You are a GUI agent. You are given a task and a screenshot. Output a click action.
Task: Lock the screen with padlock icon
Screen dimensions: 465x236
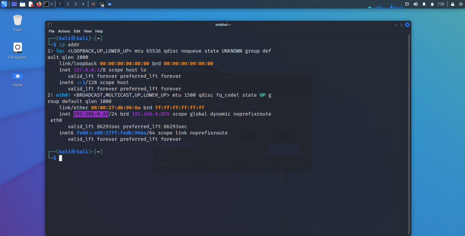[452, 4]
